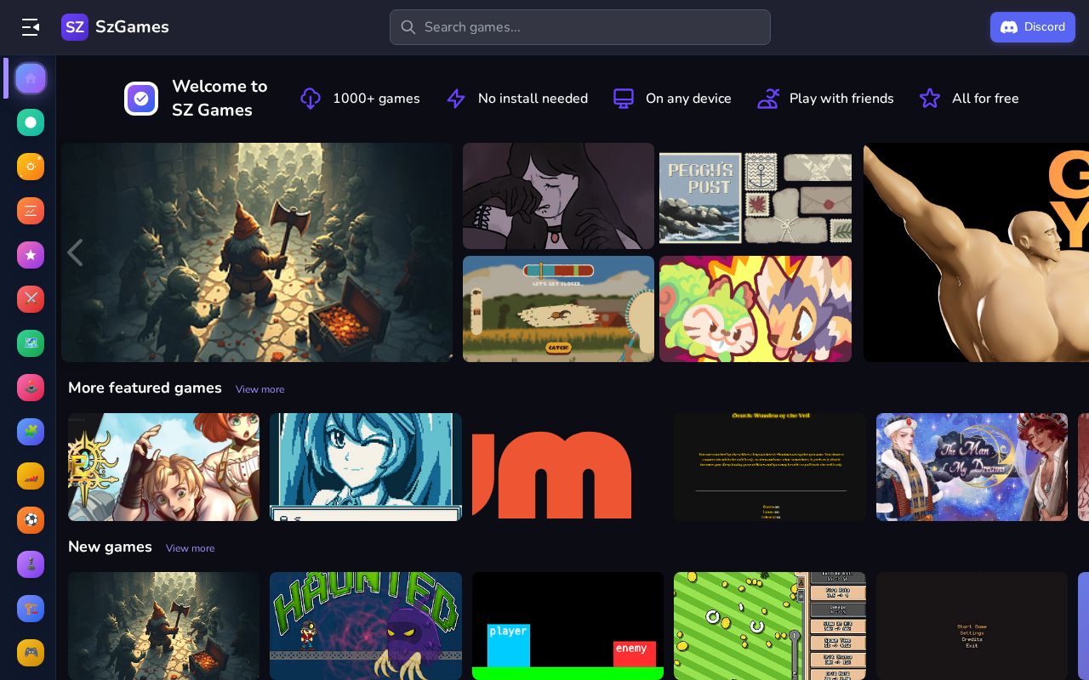Open the orange trending chart sidebar icon
The width and height of the screenshot is (1089, 680).
click(31, 211)
